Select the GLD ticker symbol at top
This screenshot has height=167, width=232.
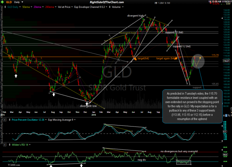tap(9, 2)
